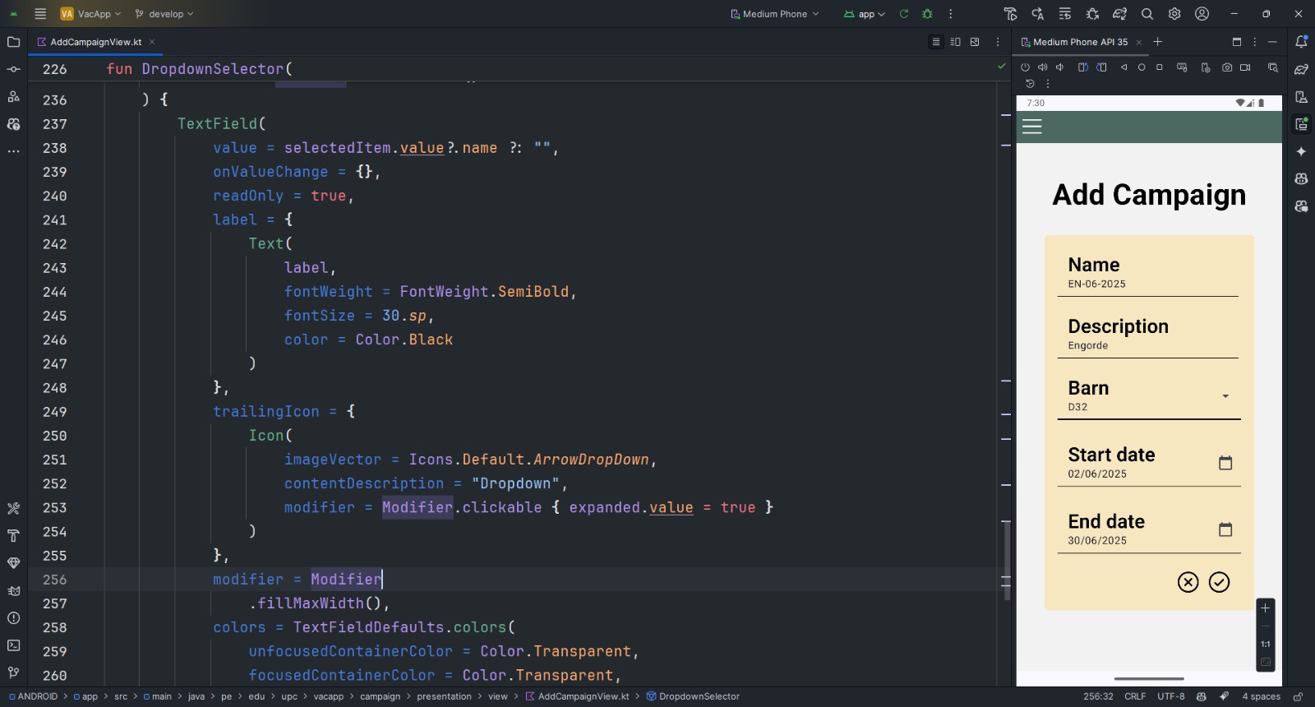Open the Commit tool window
The width and height of the screenshot is (1315, 707).
click(x=13, y=69)
